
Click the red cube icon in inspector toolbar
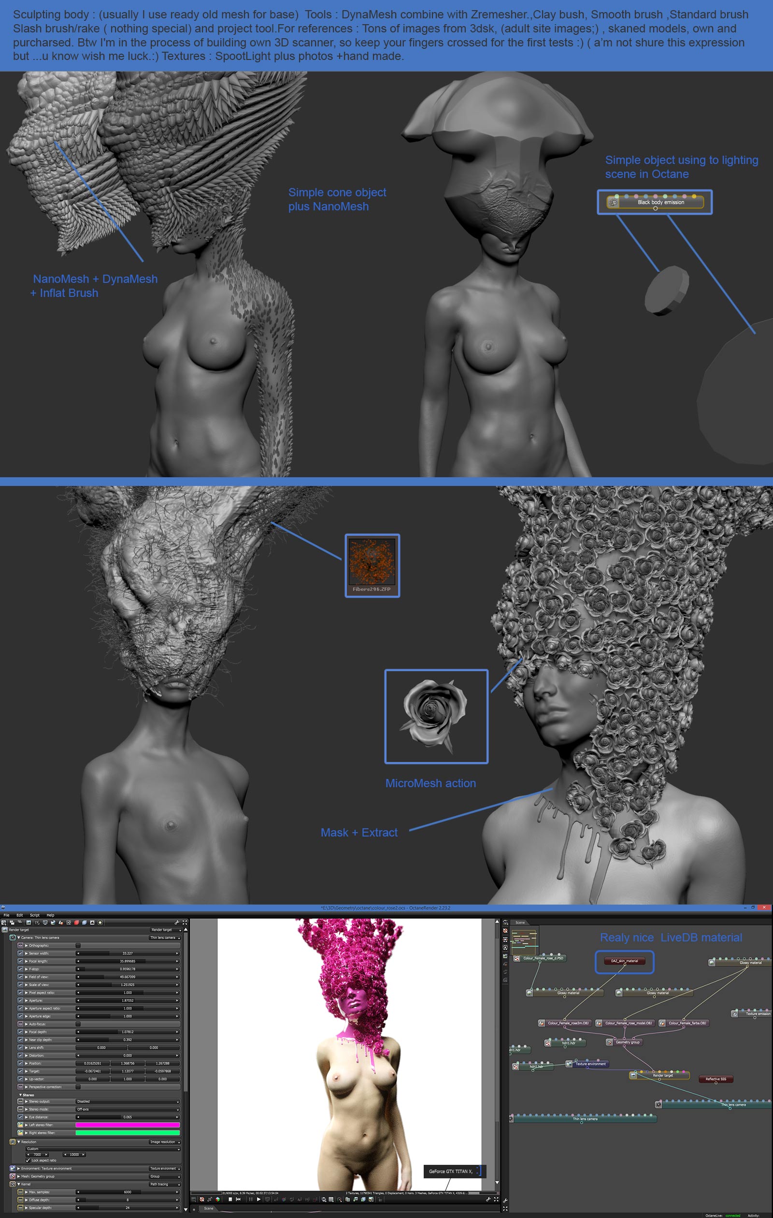coord(77,923)
